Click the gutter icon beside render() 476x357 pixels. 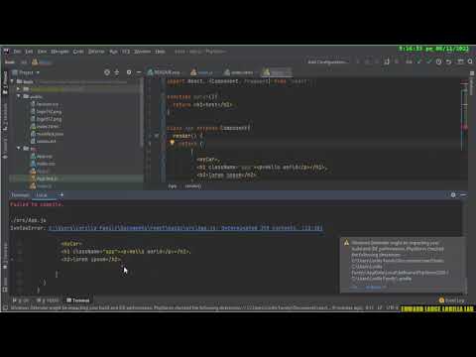click(x=157, y=136)
